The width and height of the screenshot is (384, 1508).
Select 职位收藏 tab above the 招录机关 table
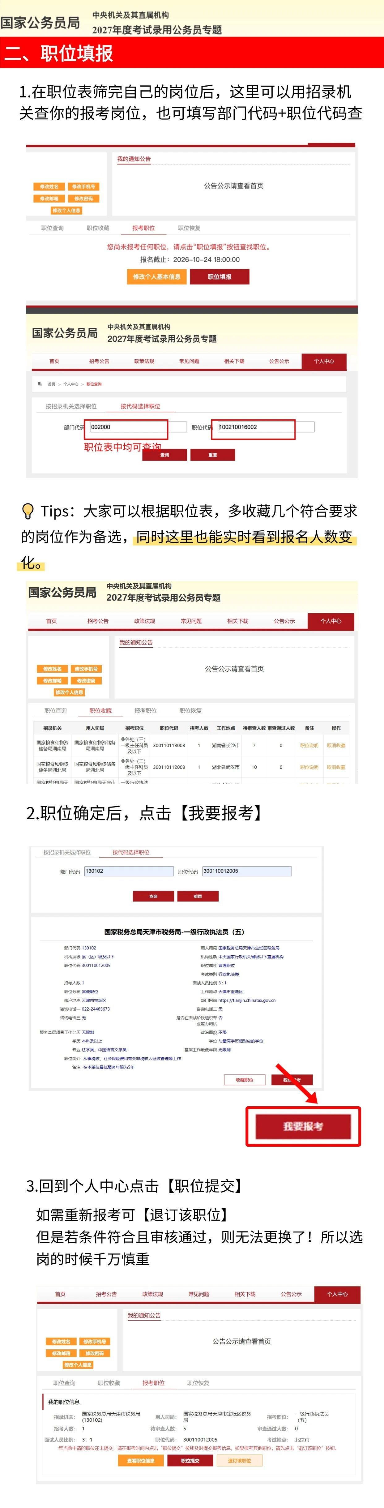pyautogui.click(x=101, y=711)
